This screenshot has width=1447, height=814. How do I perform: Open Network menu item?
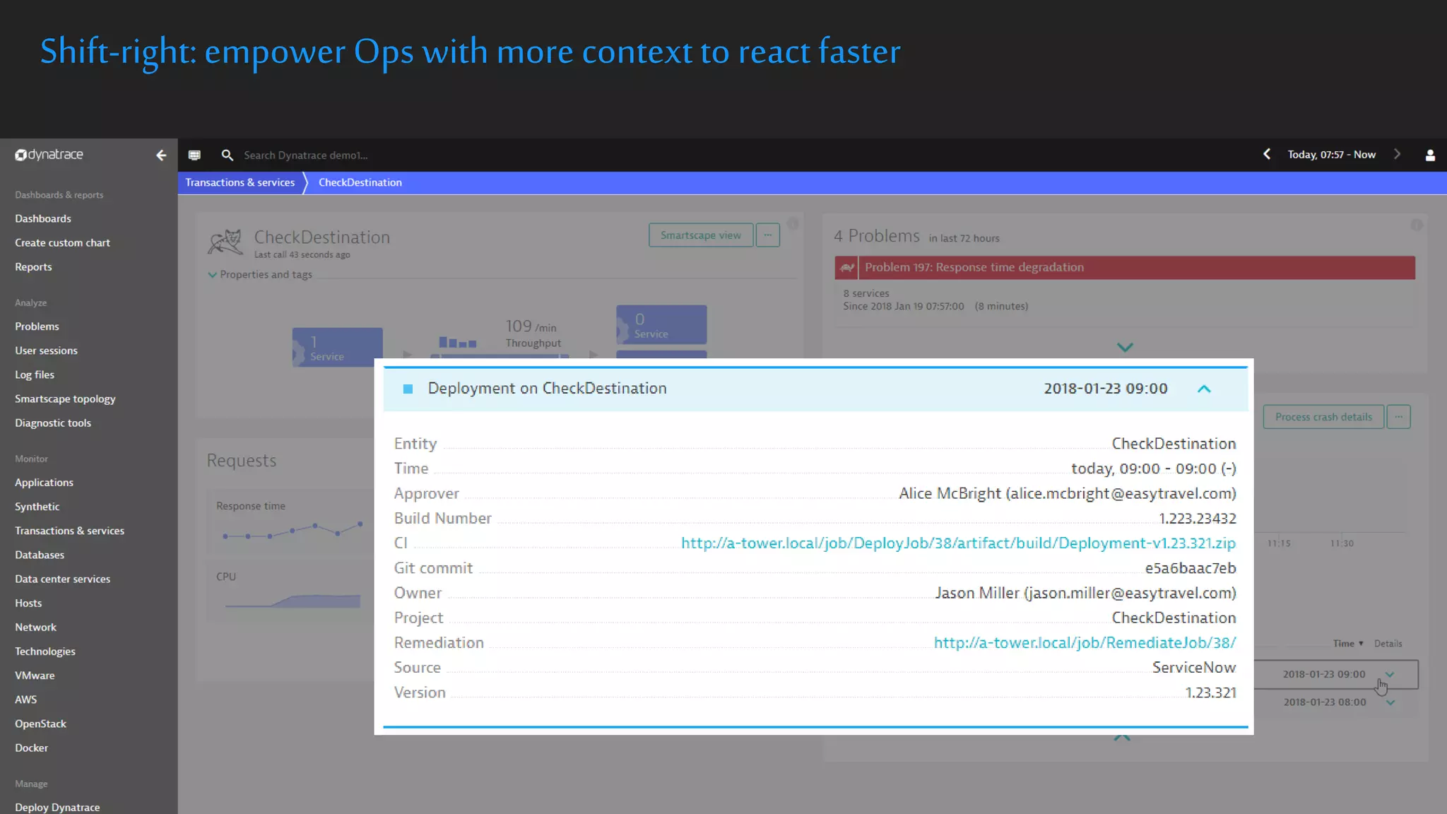[x=35, y=627]
